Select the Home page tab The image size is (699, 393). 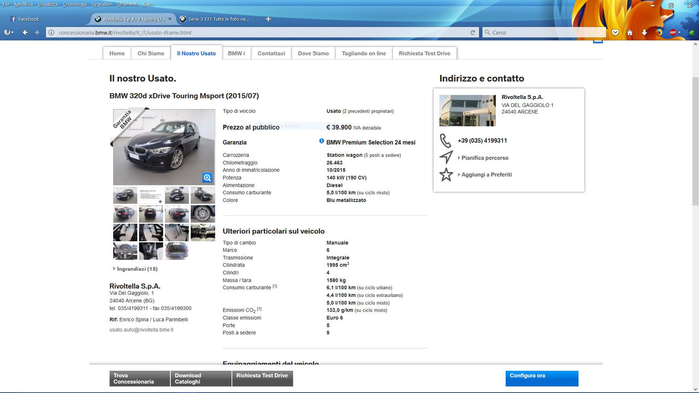[x=117, y=53]
